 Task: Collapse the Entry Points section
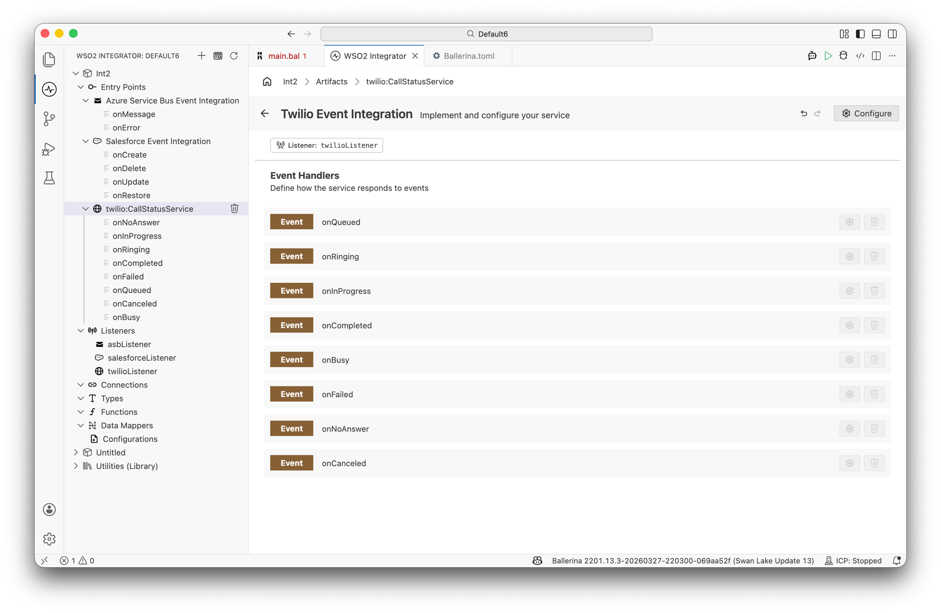(81, 87)
